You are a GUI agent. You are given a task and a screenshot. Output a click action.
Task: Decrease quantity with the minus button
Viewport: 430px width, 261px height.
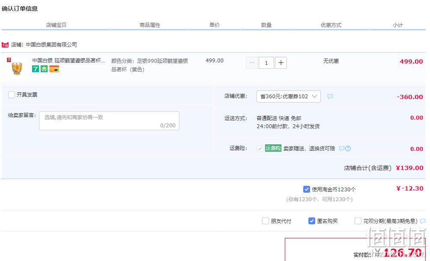[x=252, y=63]
